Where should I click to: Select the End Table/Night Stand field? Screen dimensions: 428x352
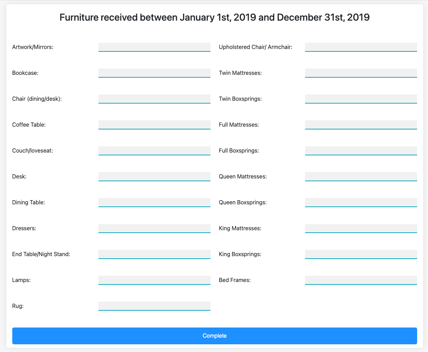[x=154, y=254]
